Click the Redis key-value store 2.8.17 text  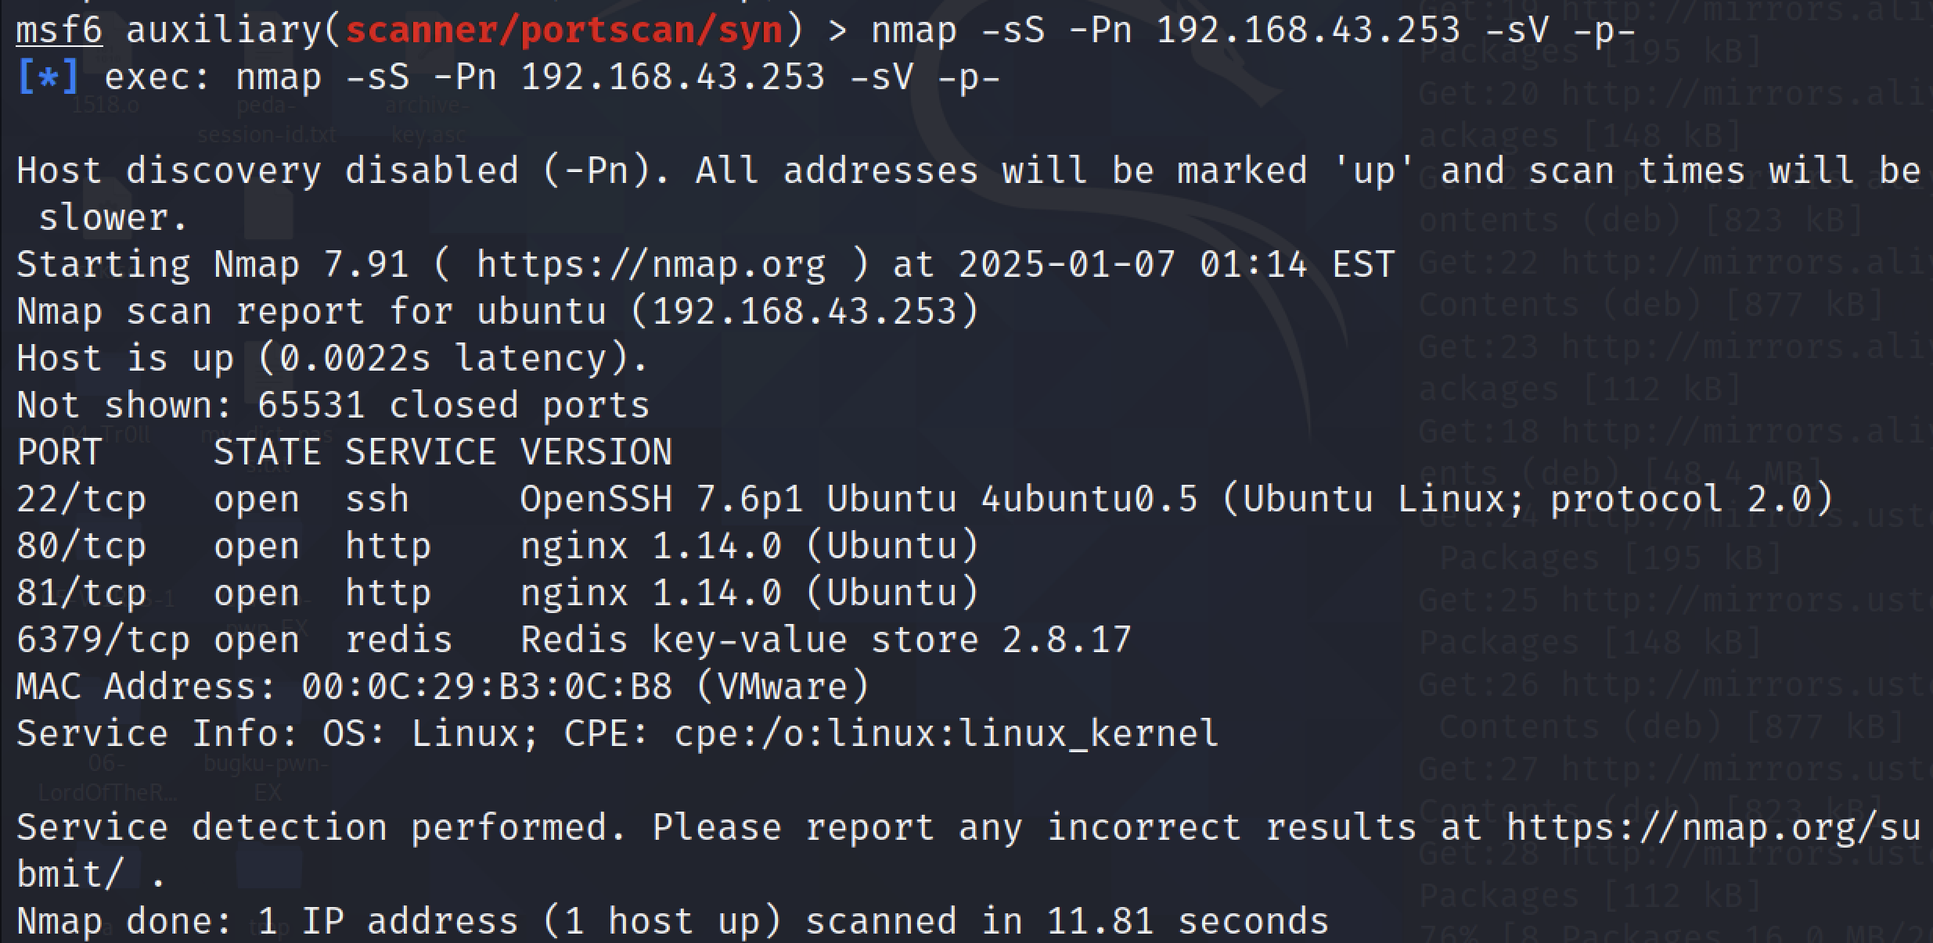pos(826,640)
